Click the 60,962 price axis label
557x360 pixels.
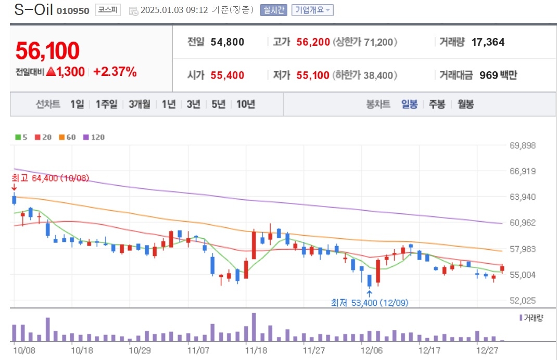pyautogui.click(x=523, y=223)
